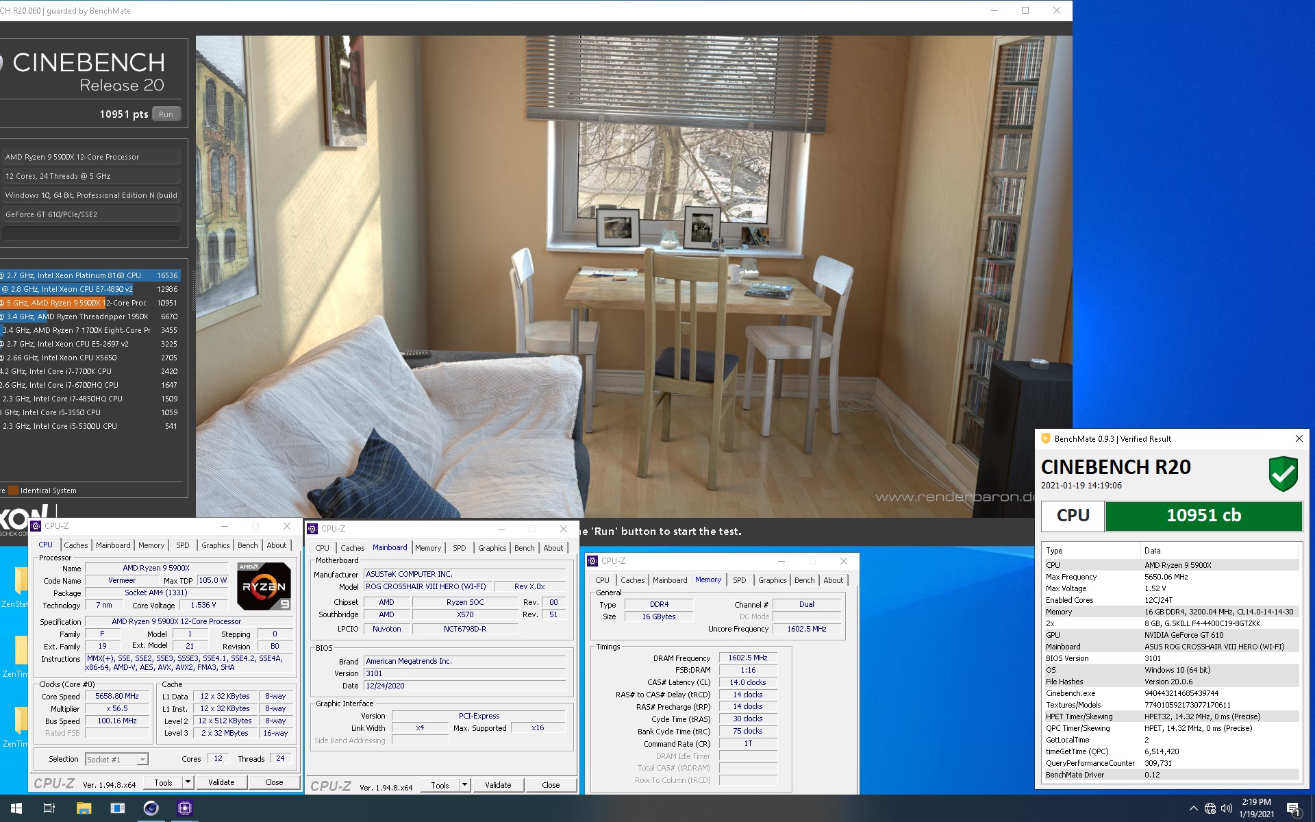Viewport: 1315px width, 822px height.
Task: Click the DRAM Frequency value field
Action: pyautogui.click(x=748, y=658)
